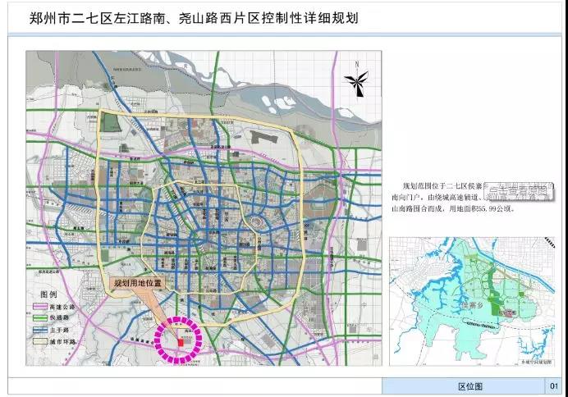568x397 pixels.
Task: Click the 主干路 legend text label
Action: point(60,330)
